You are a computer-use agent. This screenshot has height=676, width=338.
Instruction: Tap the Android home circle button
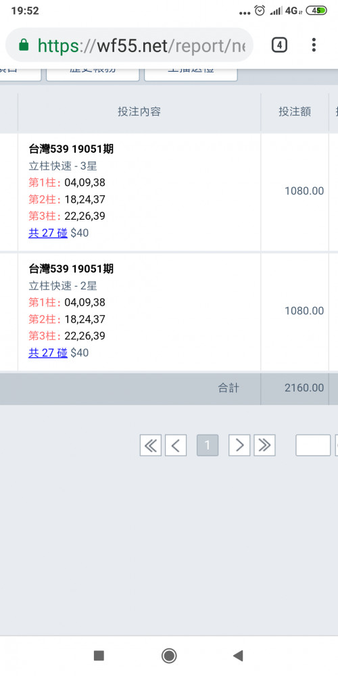[169, 656]
